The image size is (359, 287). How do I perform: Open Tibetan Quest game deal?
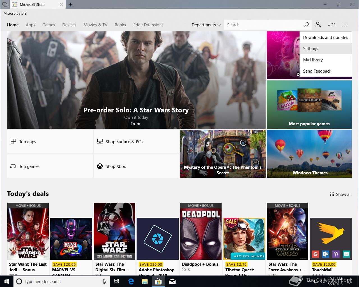coord(244,239)
